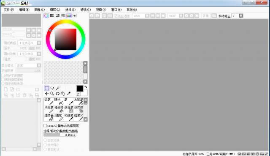Choose the 选区擦 selection eraser
The height and width of the screenshot is (156, 270).
78,109
